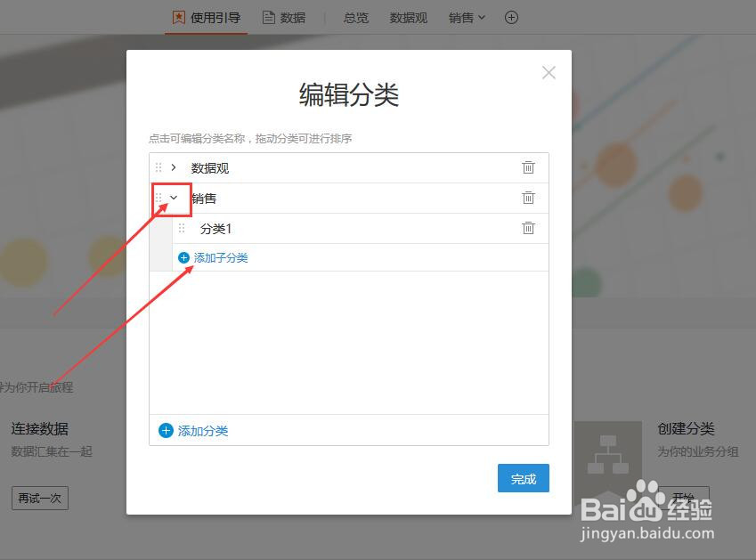Click the blue plus icon beside 添加分类
This screenshot has height=560, width=756.
(166, 430)
